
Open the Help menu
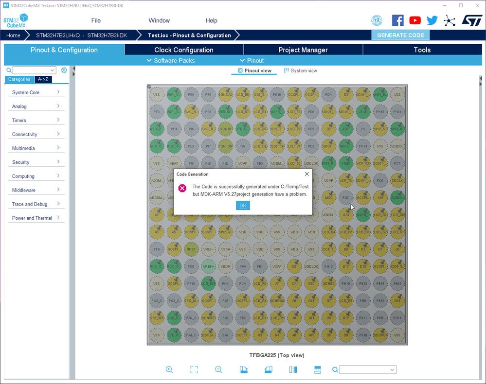click(x=212, y=20)
